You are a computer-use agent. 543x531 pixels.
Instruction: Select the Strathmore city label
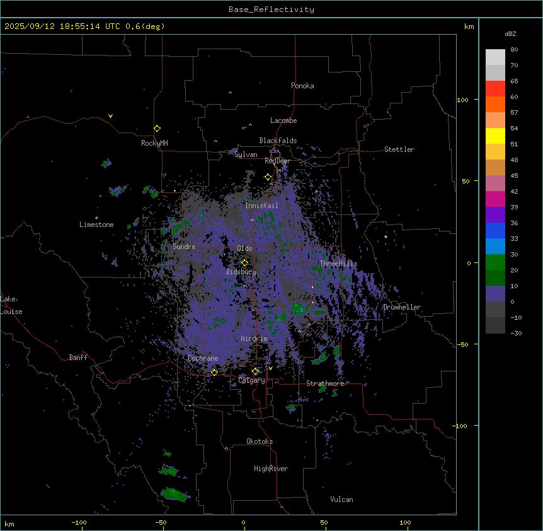click(325, 383)
